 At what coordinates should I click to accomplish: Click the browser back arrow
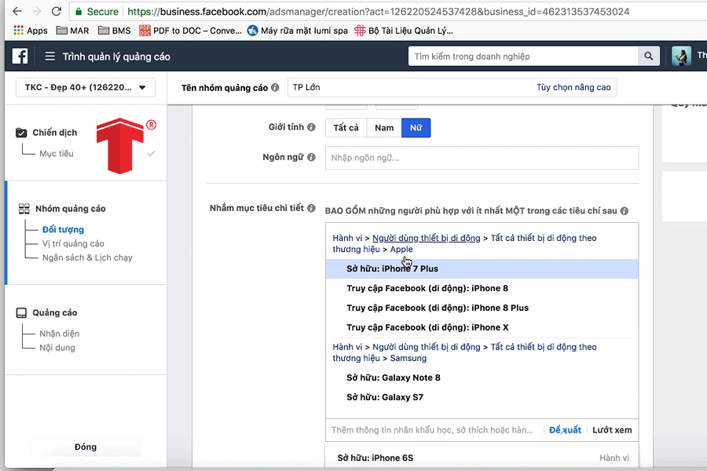click(17, 11)
